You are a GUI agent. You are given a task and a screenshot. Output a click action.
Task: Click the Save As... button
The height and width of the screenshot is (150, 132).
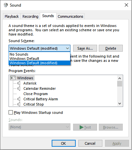coord(85,48)
